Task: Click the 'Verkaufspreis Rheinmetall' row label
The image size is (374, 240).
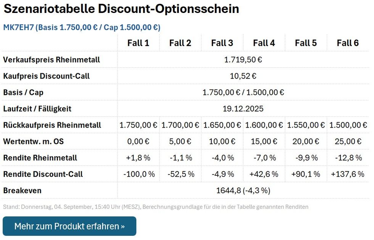Action: coord(52,60)
